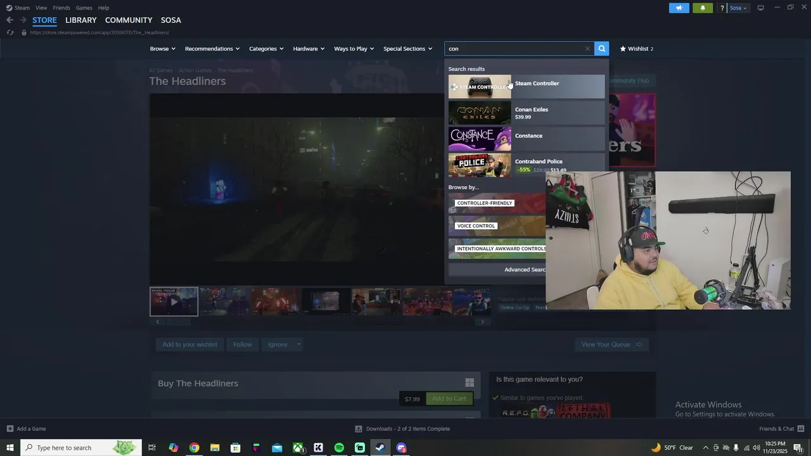811x456 pixels.
Task: Click Add to your wishlist button
Action: pos(189,345)
